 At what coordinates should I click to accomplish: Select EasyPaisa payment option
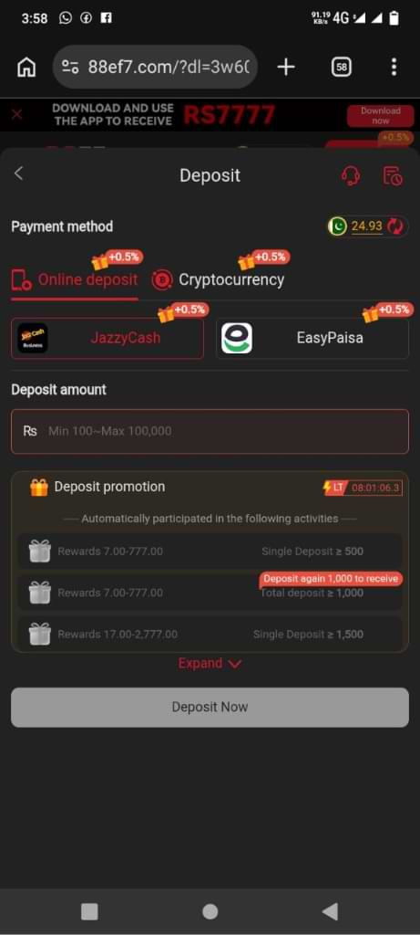click(312, 338)
